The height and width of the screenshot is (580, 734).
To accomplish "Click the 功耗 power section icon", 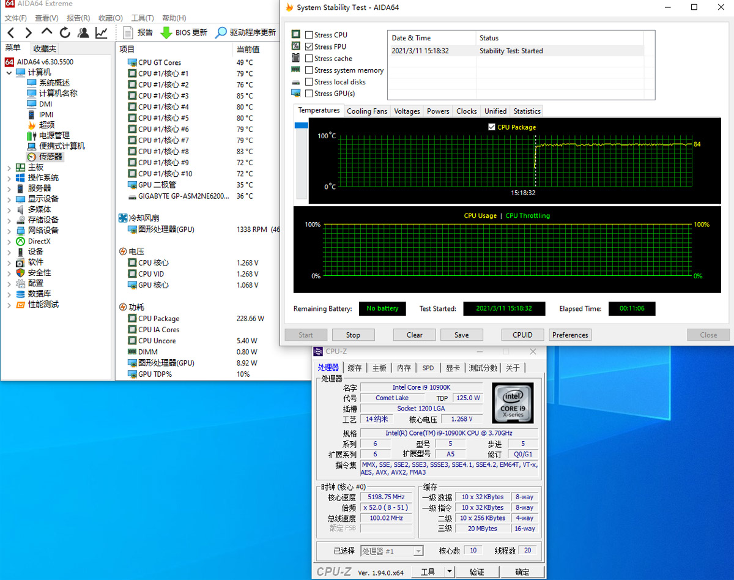I will (x=123, y=307).
